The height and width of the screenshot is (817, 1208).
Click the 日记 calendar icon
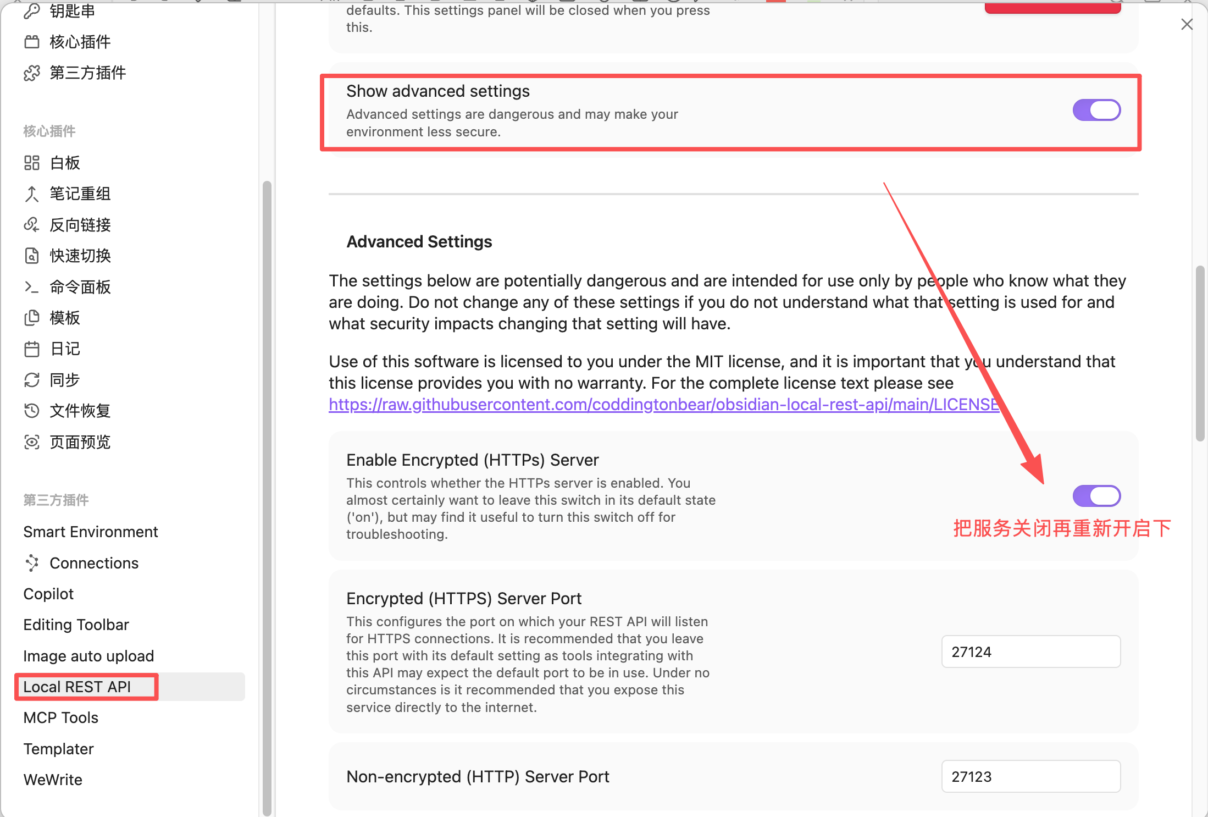[x=32, y=349]
